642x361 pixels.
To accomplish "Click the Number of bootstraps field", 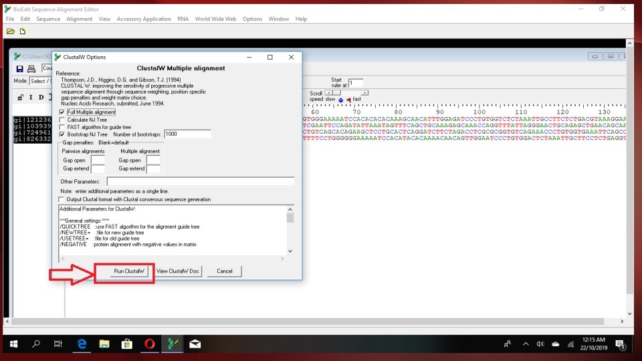I will click(187, 134).
